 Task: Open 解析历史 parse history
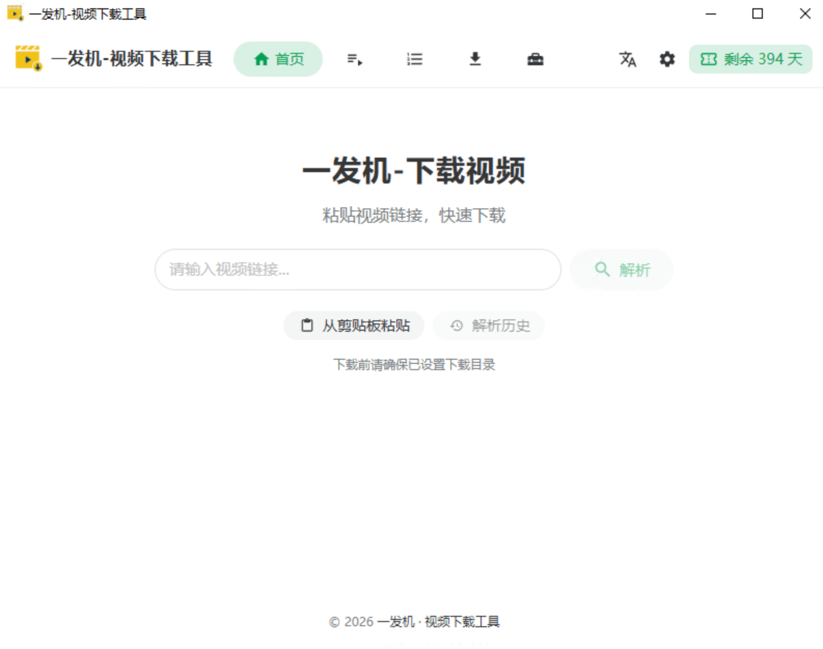coord(489,326)
